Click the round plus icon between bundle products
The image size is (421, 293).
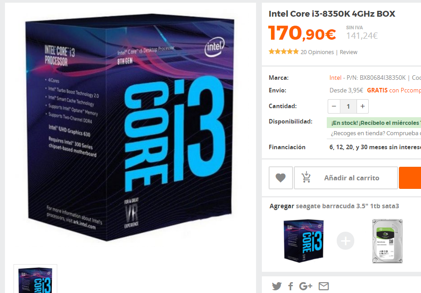click(345, 241)
